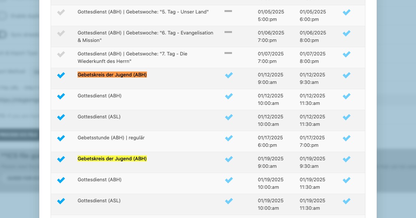Click the gray dash icon in the 7. Tag row
Screen dimensions: 416x218
(x=228, y=53)
